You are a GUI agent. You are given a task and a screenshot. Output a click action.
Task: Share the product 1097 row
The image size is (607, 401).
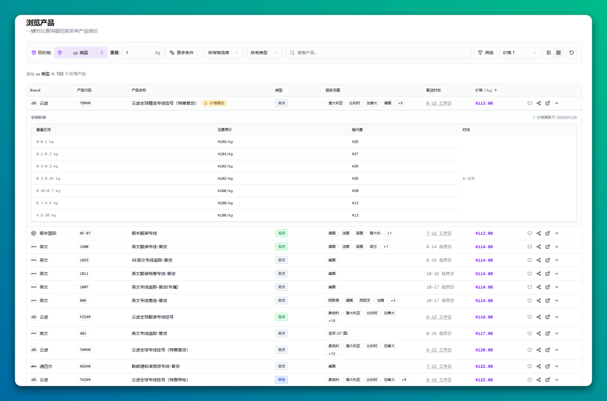538,288
